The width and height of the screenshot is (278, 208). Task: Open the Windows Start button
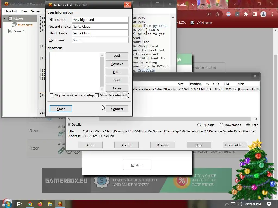tap(7, 204)
